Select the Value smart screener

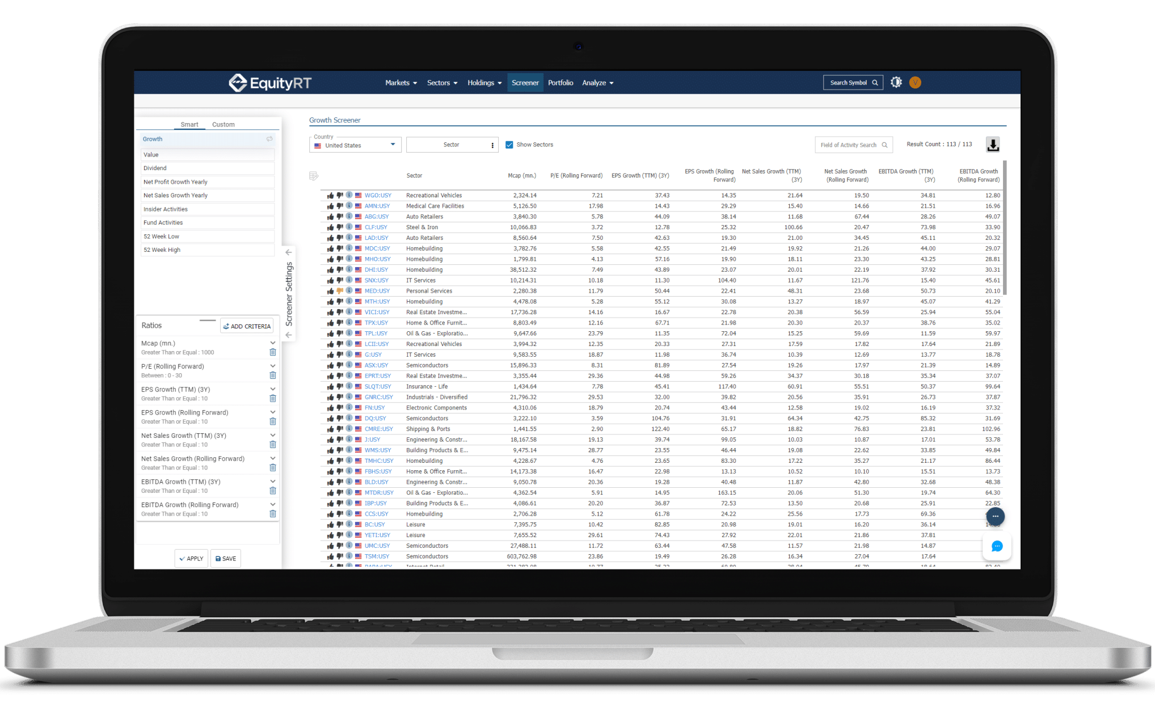(208, 155)
